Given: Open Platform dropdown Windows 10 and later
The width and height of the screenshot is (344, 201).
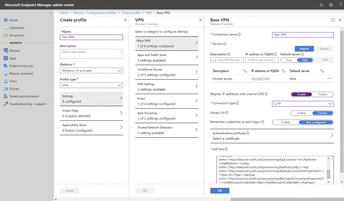Looking at the screenshot, I should click(x=91, y=70).
